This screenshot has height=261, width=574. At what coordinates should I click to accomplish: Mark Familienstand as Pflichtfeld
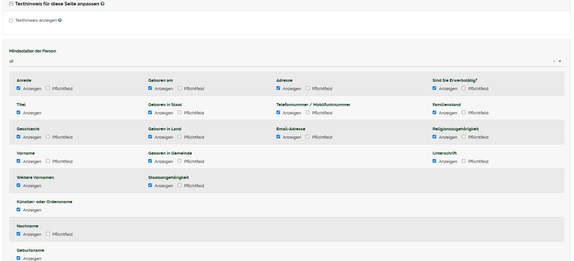pos(464,112)
